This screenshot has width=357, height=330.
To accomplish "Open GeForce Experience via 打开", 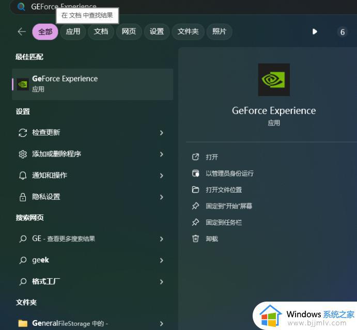I will 212,157.
